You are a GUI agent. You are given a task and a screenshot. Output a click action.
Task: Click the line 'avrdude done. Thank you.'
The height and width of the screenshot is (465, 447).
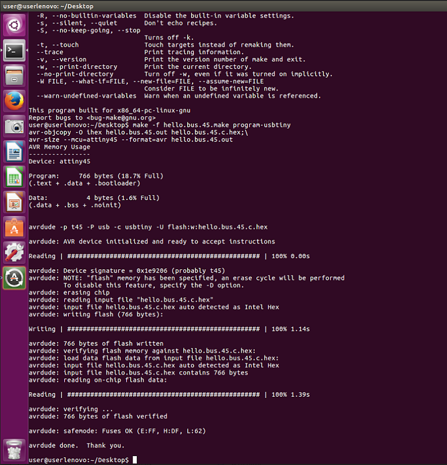pyautogui.click(x=77, y=445)
